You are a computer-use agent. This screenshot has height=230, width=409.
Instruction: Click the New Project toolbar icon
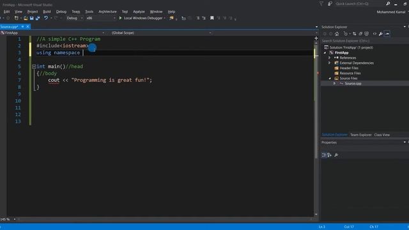17,18
